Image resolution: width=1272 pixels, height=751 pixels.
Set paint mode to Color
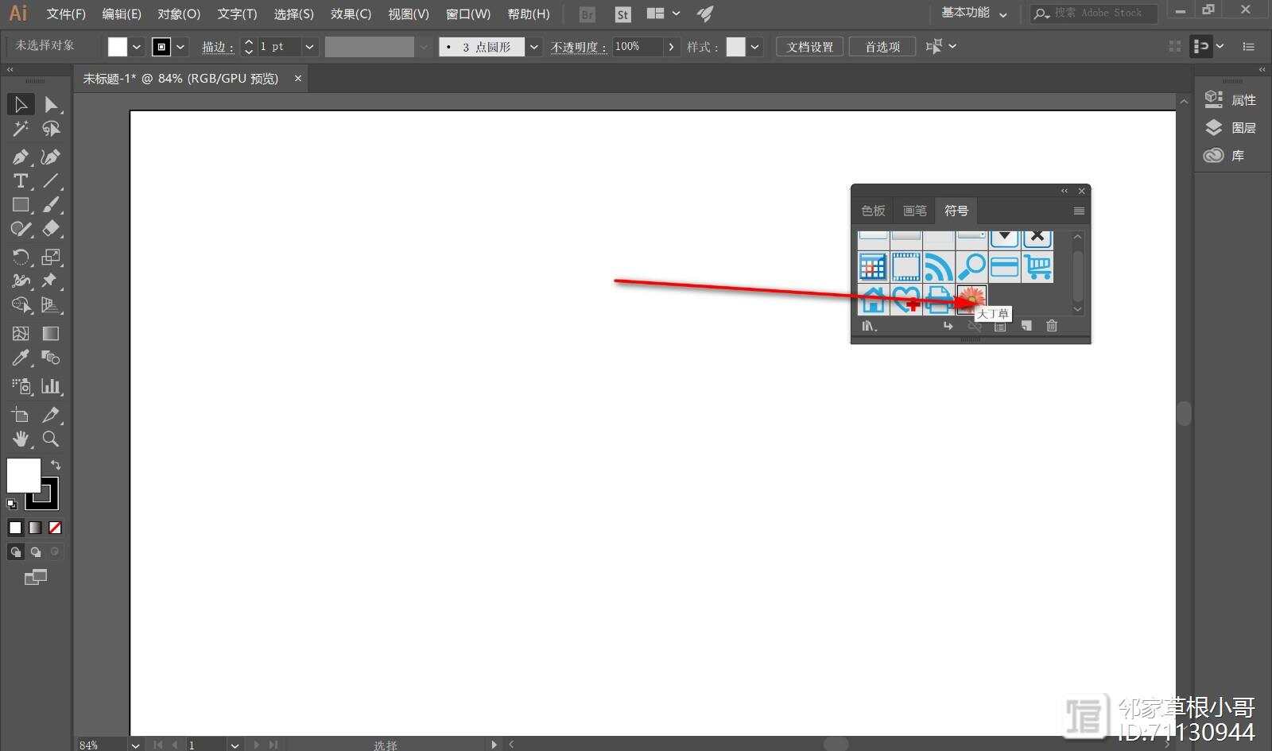[15, 528]
